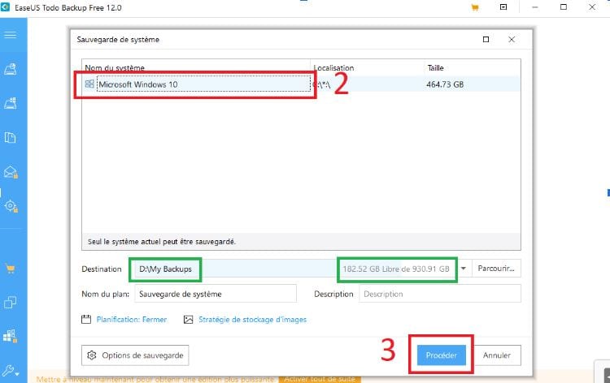Viewport: 610px width, 383px height.
Task: Open the file backup sidebar icon
Action: pos(10,137)
